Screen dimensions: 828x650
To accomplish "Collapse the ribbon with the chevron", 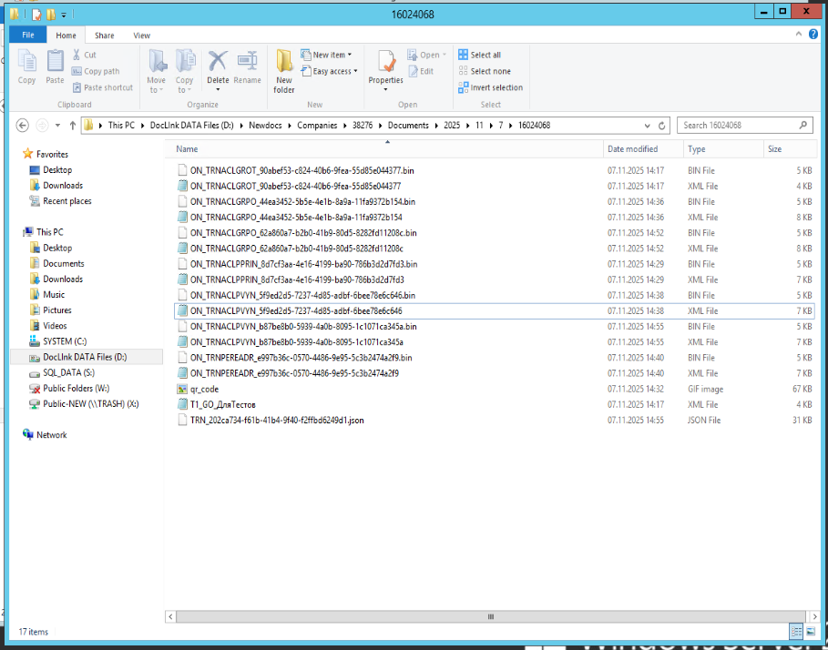I will click(799, 35).
